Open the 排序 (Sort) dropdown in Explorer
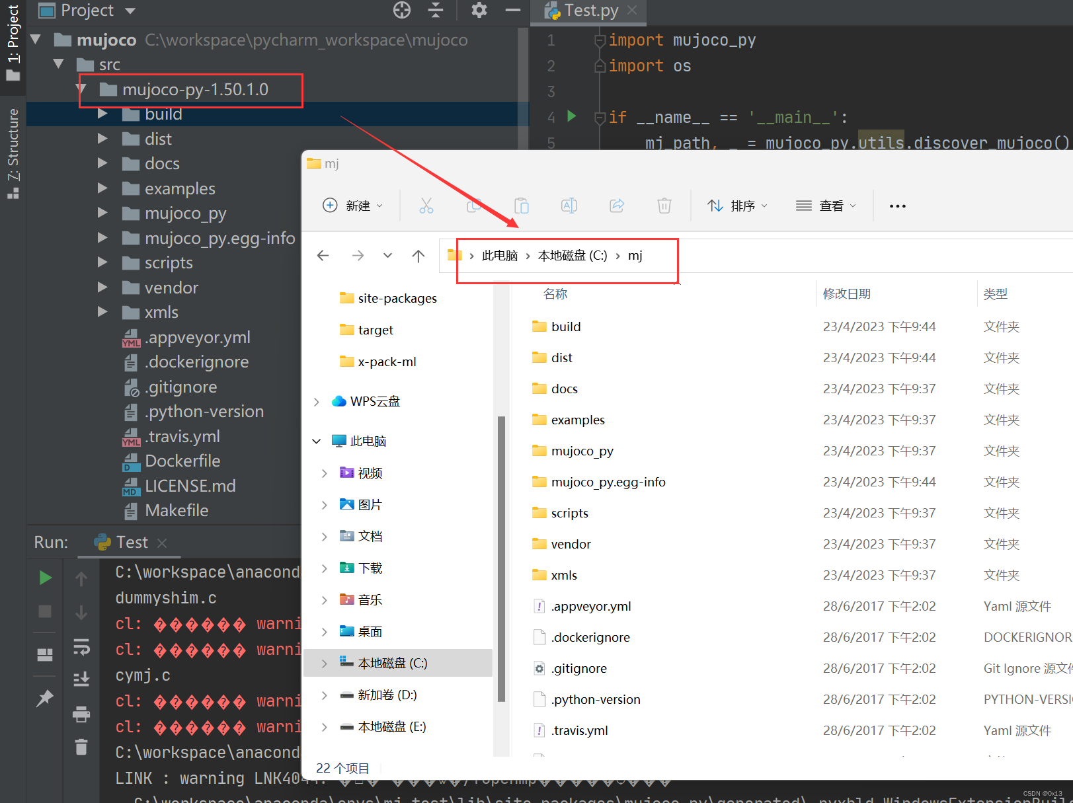This screenshot has height=803, width=1073. tap(737, 206)
